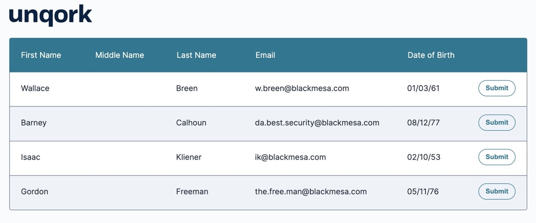This screenshot has width=536, height=223.
Task: Select the Last Name column header
Action: point(196,55)
